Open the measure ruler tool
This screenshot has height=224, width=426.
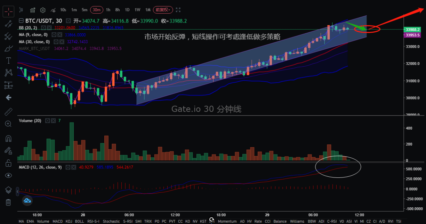coord(8,111)
